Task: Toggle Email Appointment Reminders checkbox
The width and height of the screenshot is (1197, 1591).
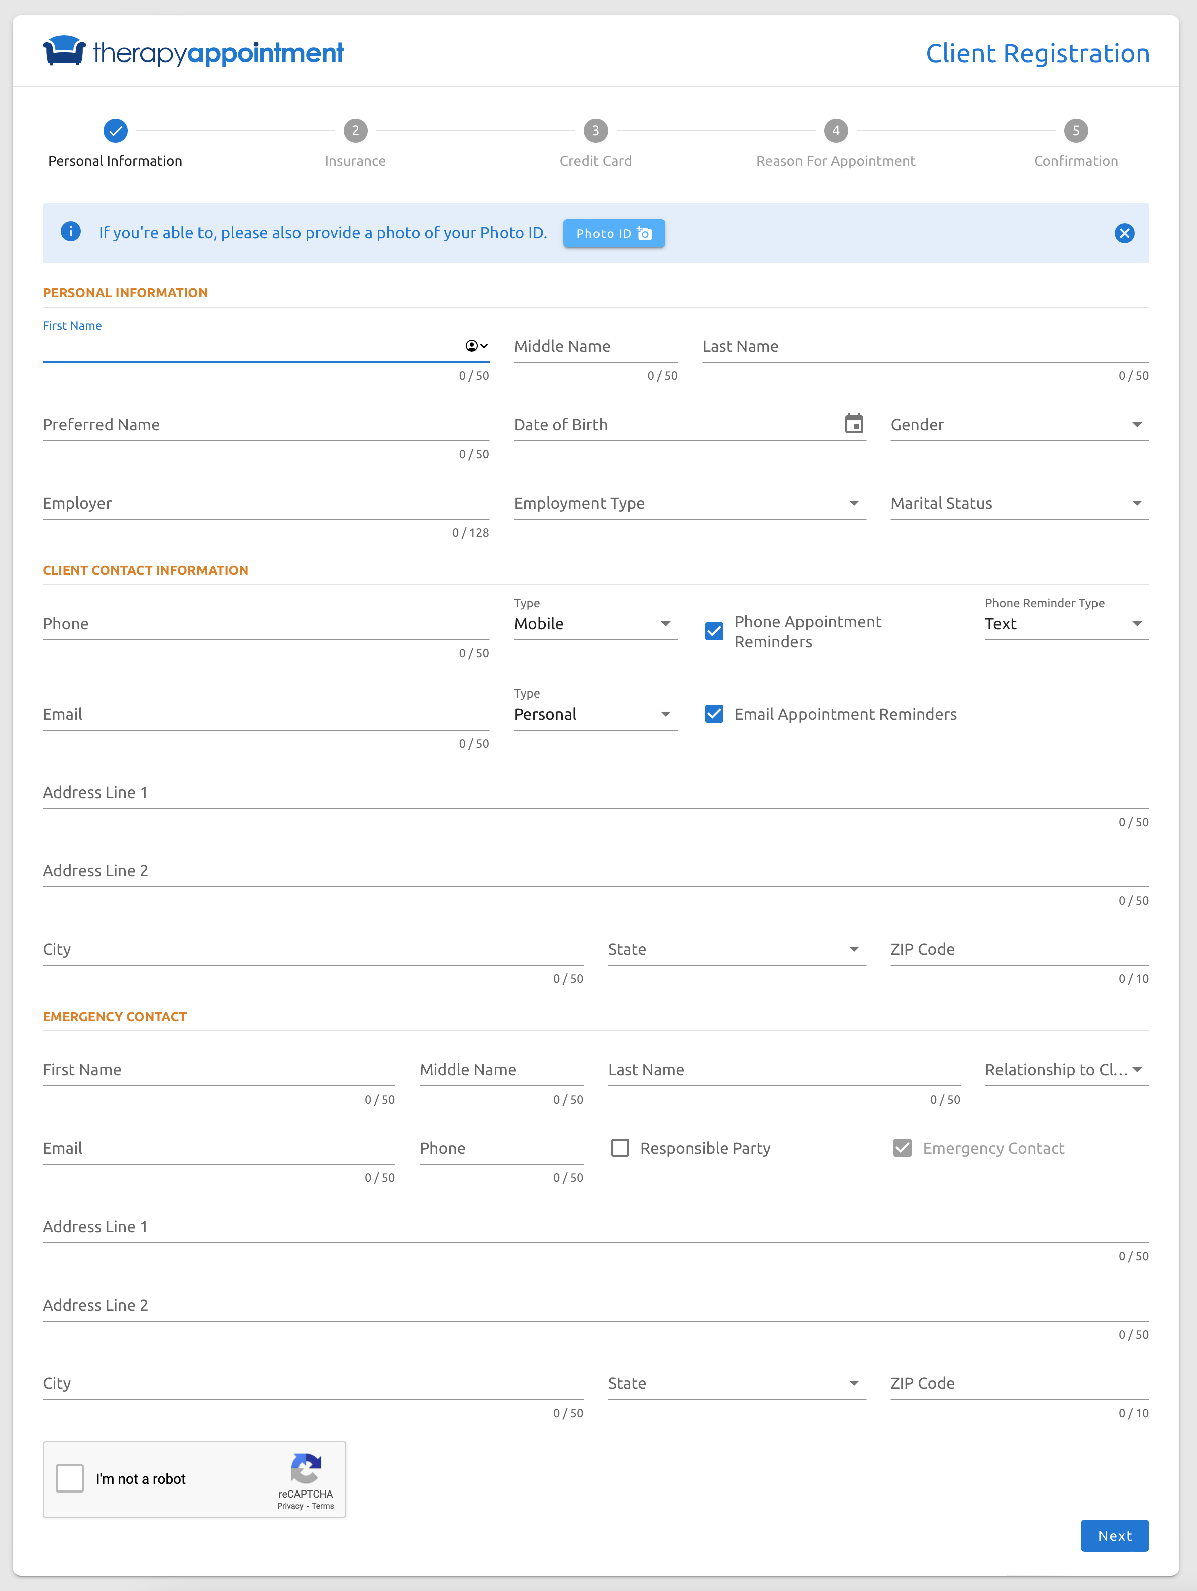Action: 714,714
